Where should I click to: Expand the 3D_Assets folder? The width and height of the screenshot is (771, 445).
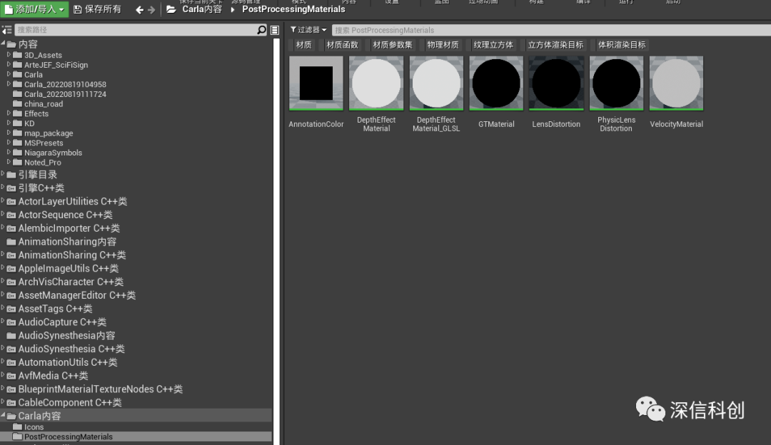coord(9,54)
